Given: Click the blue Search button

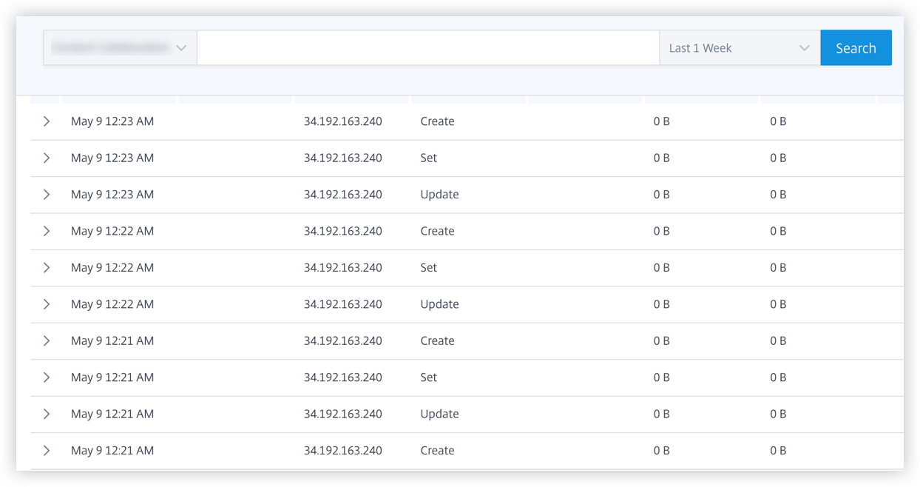Looking at the screenshot, I should (x=856, y=48).
